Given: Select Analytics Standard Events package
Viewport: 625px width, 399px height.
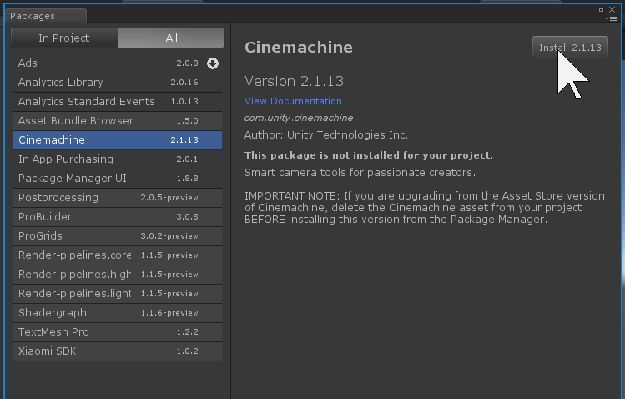Looking at the screenshot, I should coord(118,102).
